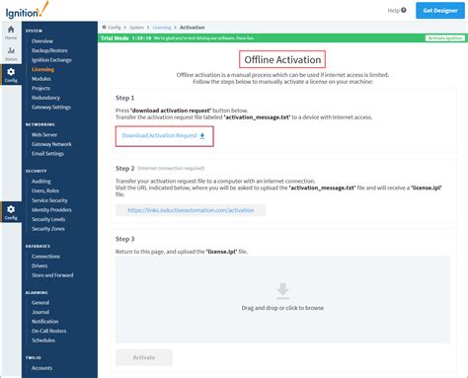Click the Trial Mode label
Image resolution: width=468 pixels, height=378 pixels.
pyautogui.click(x=115, y=38)
